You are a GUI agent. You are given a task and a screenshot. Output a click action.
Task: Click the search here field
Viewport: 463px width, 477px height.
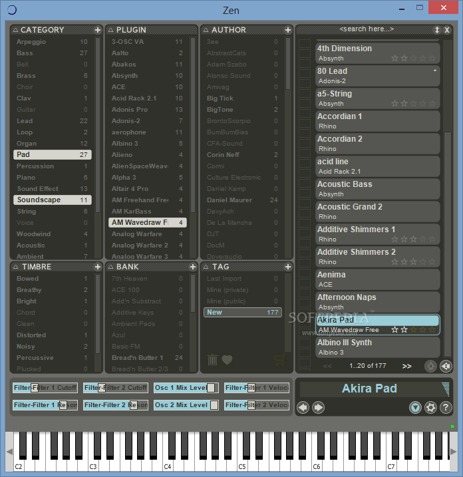tap(367, 29)
